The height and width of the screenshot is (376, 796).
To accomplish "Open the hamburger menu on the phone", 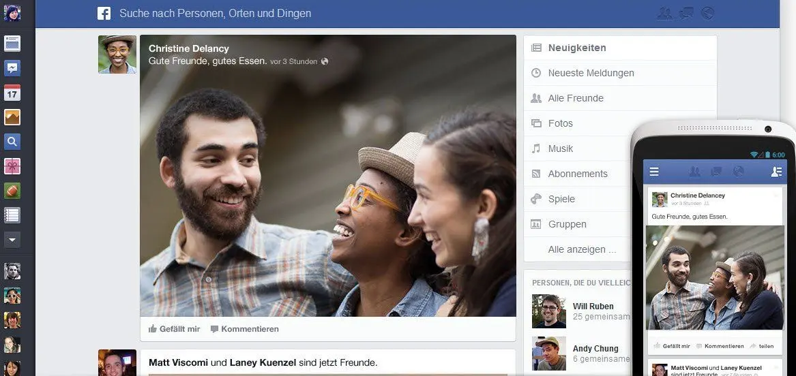I will coord(654,172).
